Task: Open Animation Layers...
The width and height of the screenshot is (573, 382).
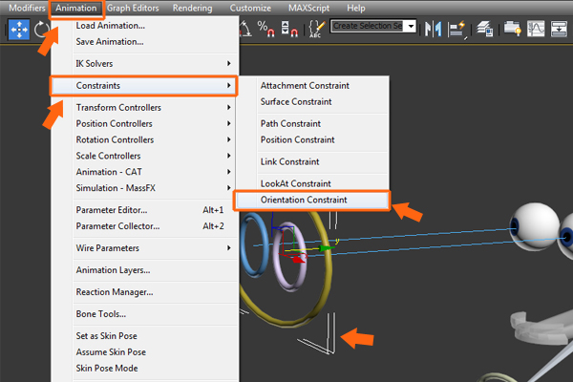Action: tap(145, 269)
